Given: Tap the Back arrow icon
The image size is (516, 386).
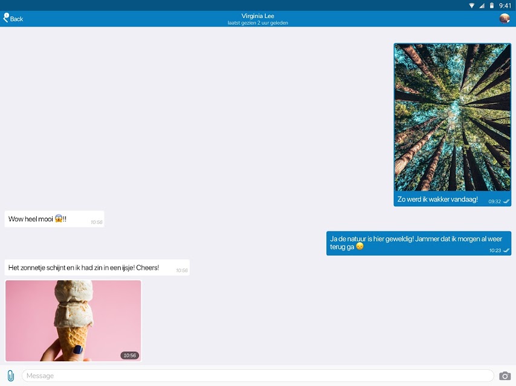Looking at the screenshot, I should click(6, 17).
